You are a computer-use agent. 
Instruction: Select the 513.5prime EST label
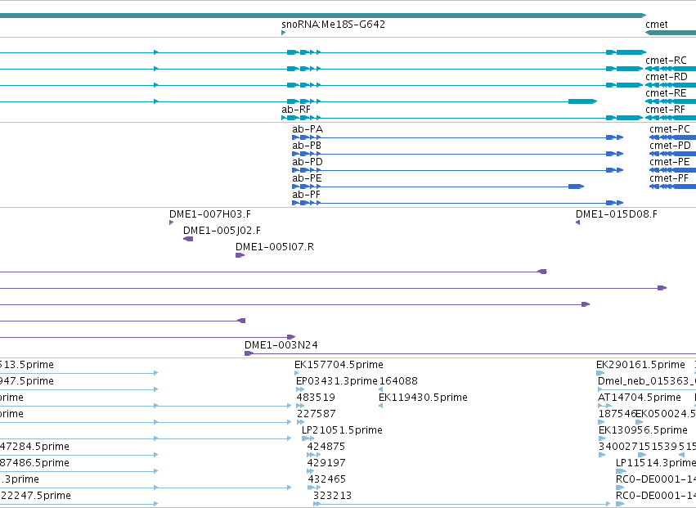coord(27,365)
